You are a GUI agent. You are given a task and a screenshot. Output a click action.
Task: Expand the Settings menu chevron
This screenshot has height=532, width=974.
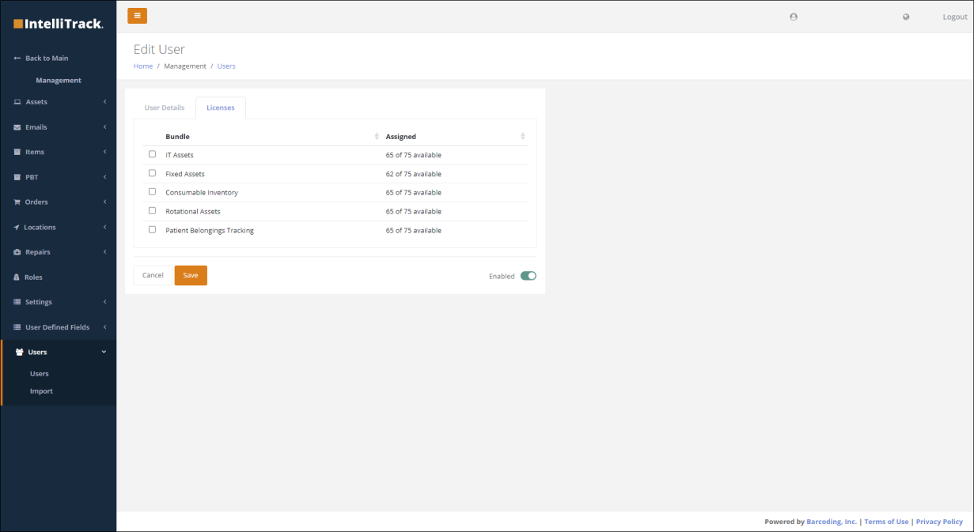tap(104, 302)
